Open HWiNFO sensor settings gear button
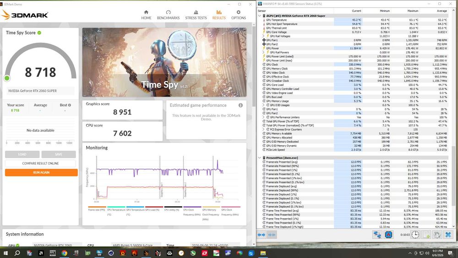Viewport: 458px width, 258px height. click(437, 235)
